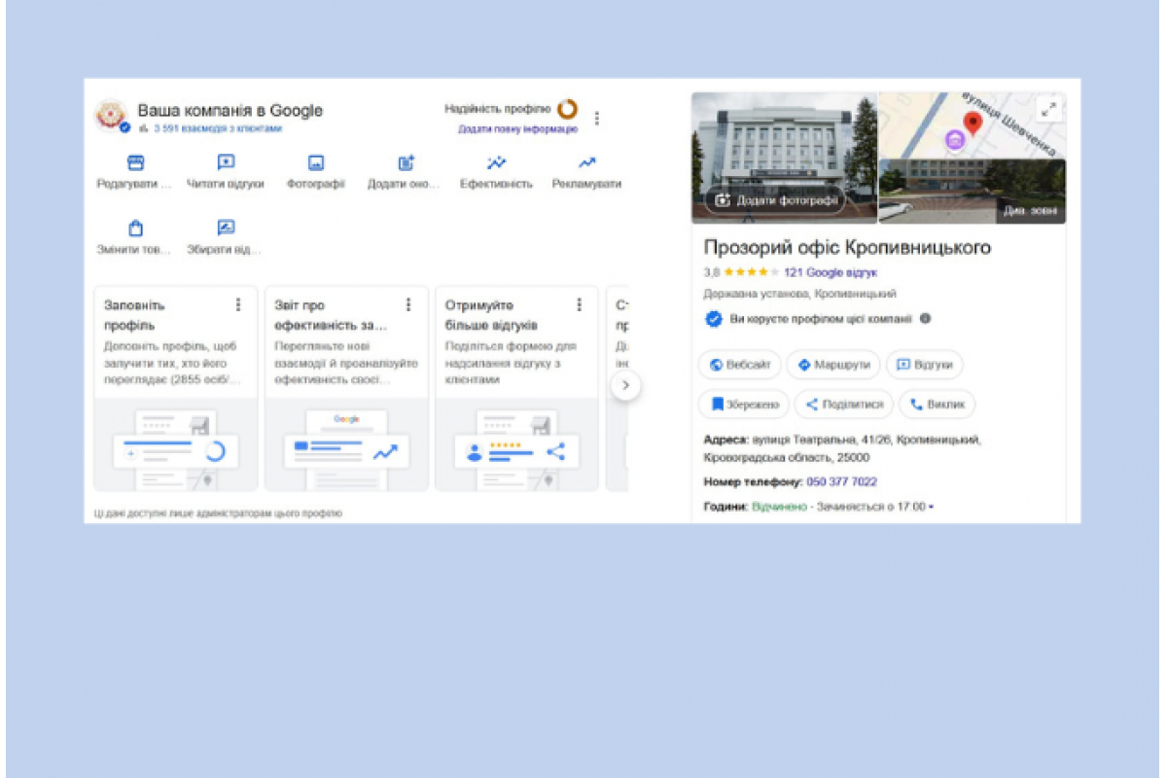Image resolution: width=1167 pixels, height=778 pixels.
Task: Click the Ваша компанія в Google heading
Action: pyautogui.click(x=230, y=110)
